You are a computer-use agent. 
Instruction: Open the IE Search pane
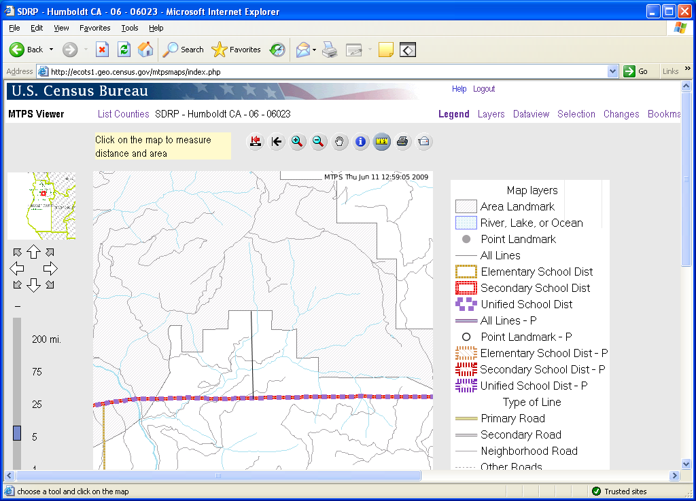coord(183,50)
